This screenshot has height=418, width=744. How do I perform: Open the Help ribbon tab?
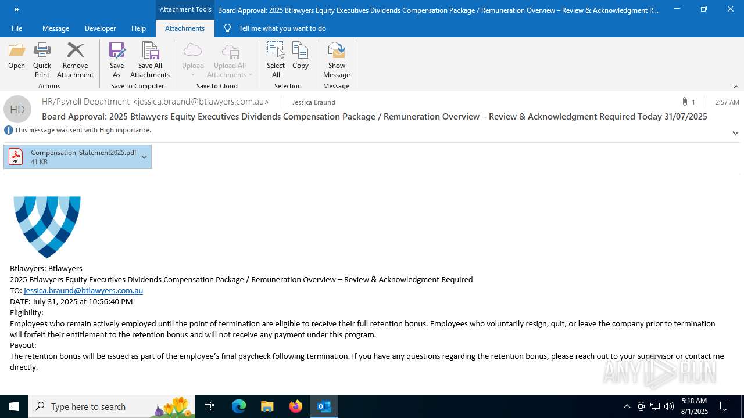pos(138,28)
